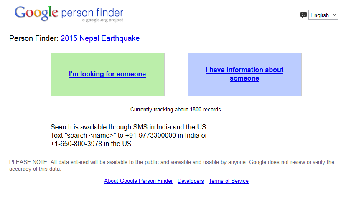Click the "Person Finder:" label text
The image size is (364, 222).
click(x=34, y=38)
